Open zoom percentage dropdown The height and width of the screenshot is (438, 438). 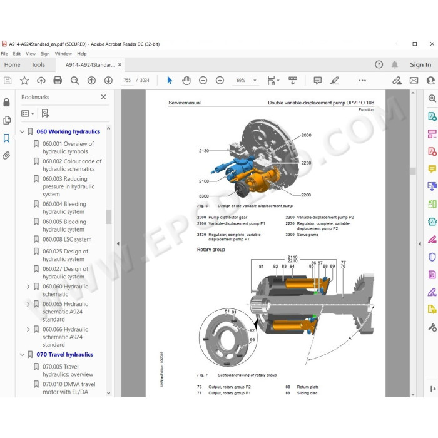[x=255, y=81]
